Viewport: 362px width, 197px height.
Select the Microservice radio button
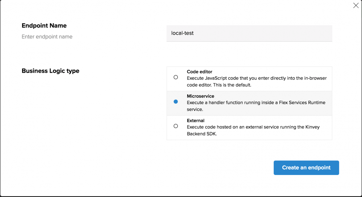[x=176, y=102]
